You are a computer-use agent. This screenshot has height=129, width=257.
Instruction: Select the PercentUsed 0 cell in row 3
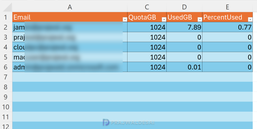pos(227,37)
